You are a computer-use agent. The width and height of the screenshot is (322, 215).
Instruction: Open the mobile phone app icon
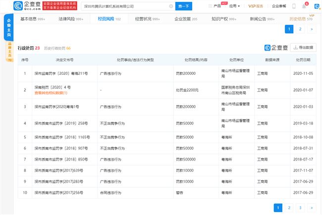tap(294, 6)
